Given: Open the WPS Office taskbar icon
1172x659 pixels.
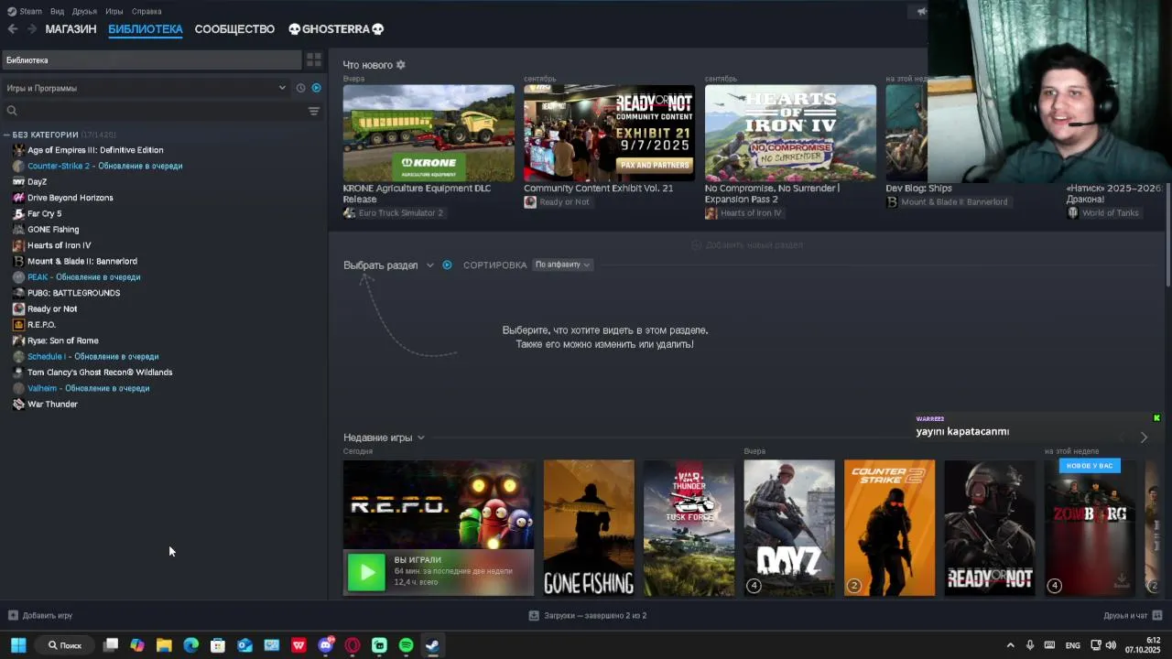Looking at the screenshot, I should pyautogui.click(x=298, y=645).
